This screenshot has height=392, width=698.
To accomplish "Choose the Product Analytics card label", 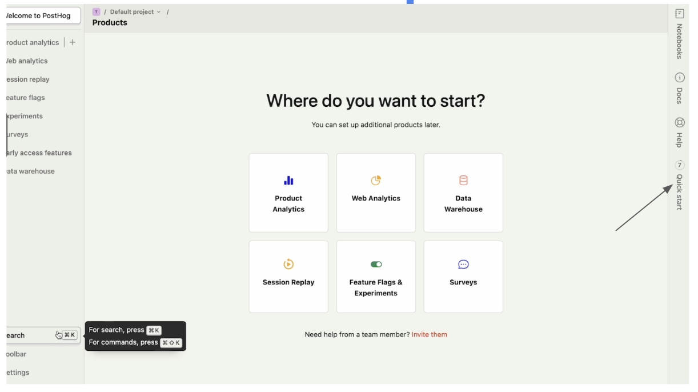I will click(288, 203).
